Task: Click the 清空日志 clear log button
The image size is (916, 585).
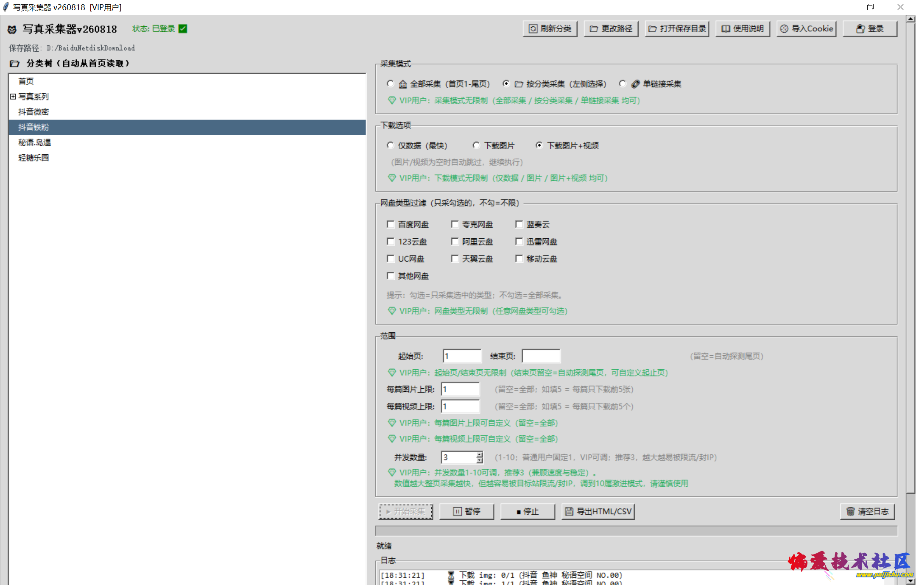Action: [x=868, y=512]
